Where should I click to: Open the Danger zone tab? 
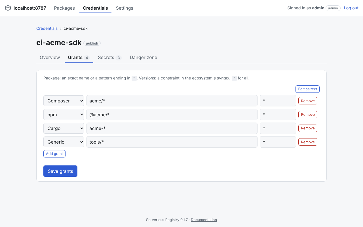pos(143,58)
